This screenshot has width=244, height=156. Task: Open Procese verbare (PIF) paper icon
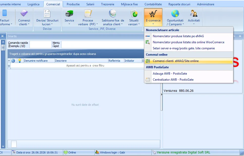(88, 14)
